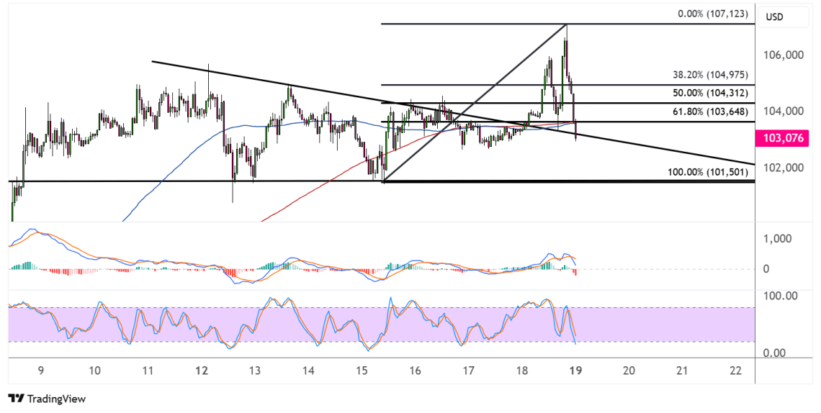Click the MACD zero axis label

[766, 268]
